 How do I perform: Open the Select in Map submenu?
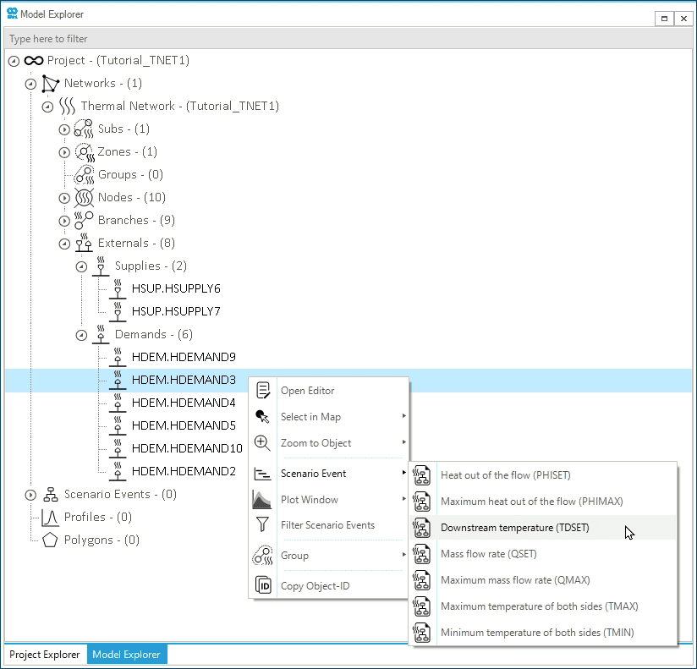(310, 417)
